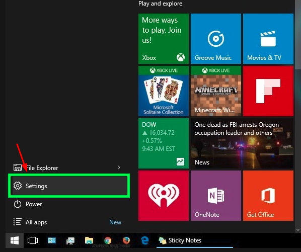
Task: Click Start menu scrollbar down arrow
Action: point(298,229)
